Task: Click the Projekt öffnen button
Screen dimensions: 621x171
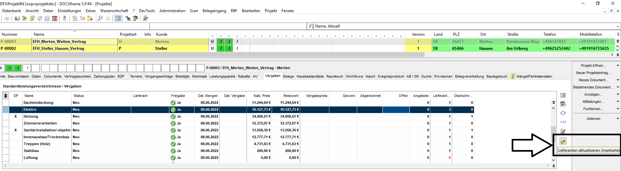Action: [x=593, y=66]
